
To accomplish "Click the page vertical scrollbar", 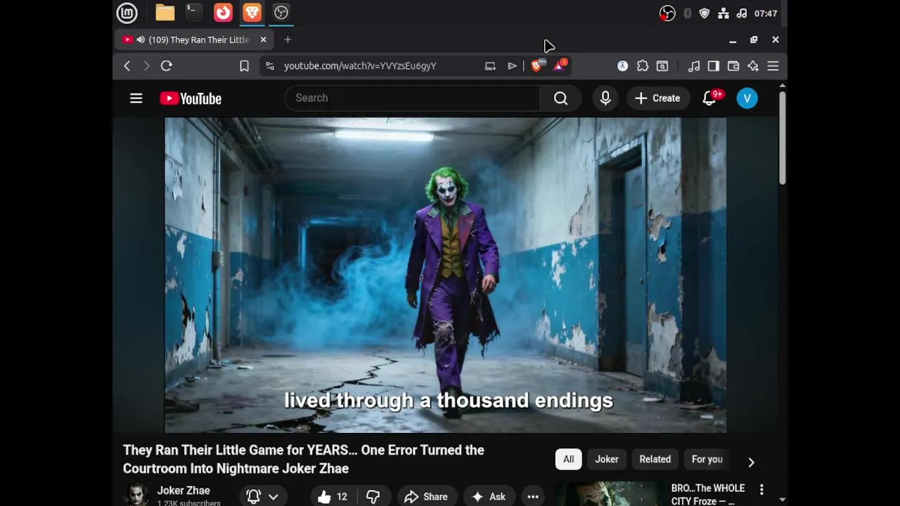I will point(782,138).
